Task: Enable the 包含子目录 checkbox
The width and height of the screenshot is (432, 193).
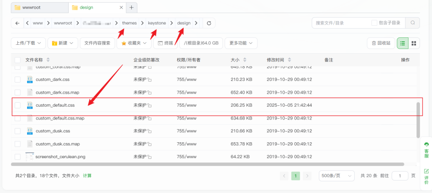Action: [x=374, y=23]
